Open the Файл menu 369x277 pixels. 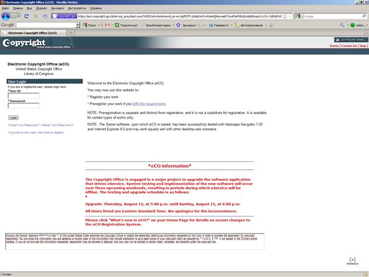[5, 8]
